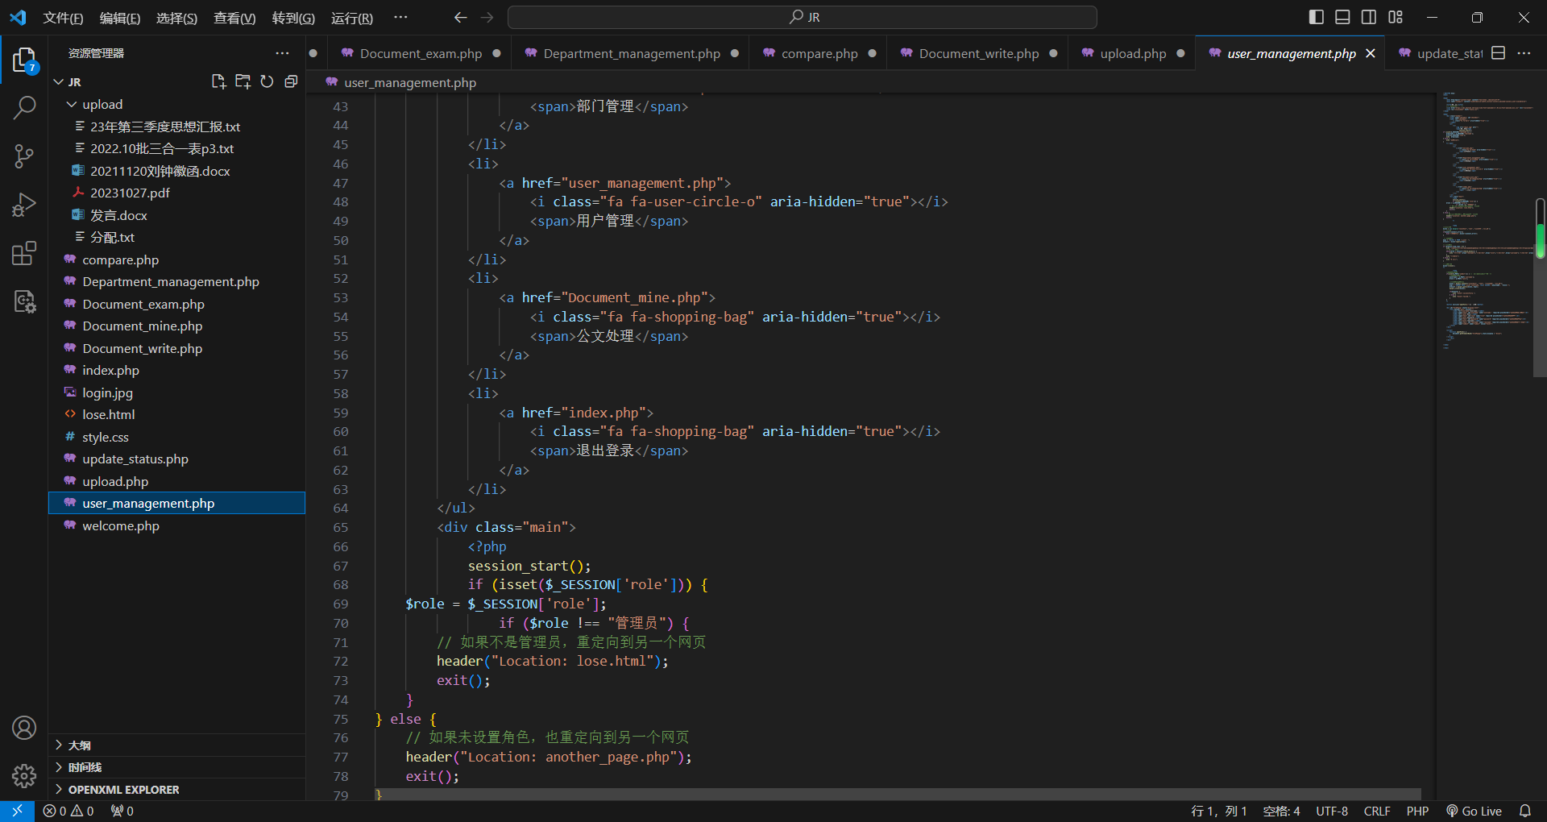Open the Search view in activity bar

[x=24, y=108]
